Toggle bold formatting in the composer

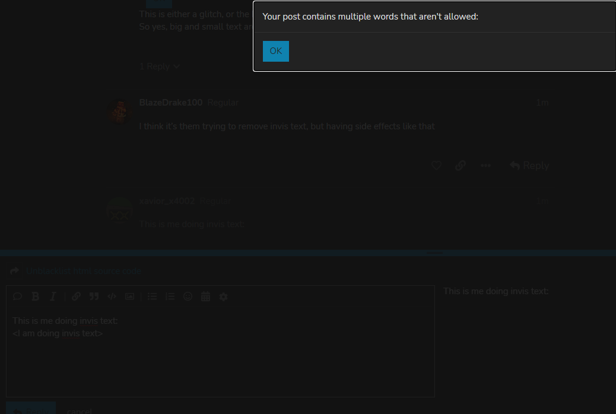click(x=36, y=297)
